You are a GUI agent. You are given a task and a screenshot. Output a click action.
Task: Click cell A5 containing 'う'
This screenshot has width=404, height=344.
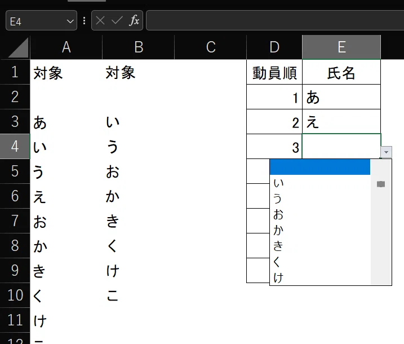point(66,171)
